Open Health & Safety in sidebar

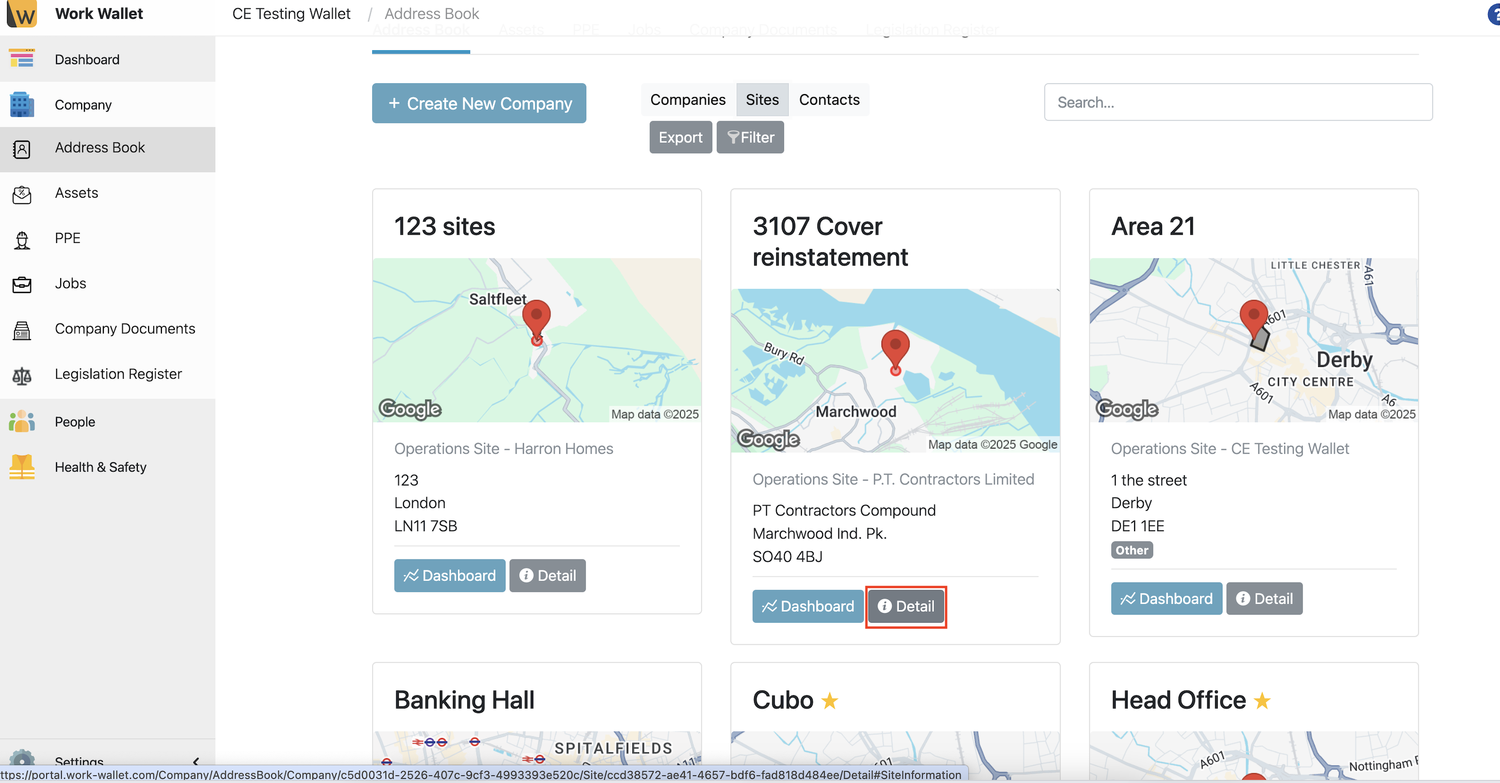point(108,467)
